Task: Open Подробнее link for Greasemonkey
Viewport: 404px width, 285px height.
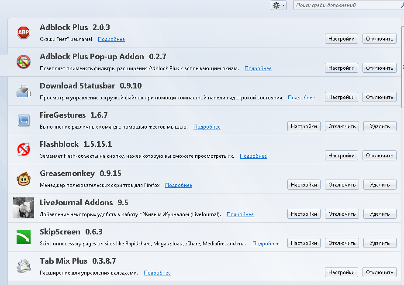Action: (179, 185)
